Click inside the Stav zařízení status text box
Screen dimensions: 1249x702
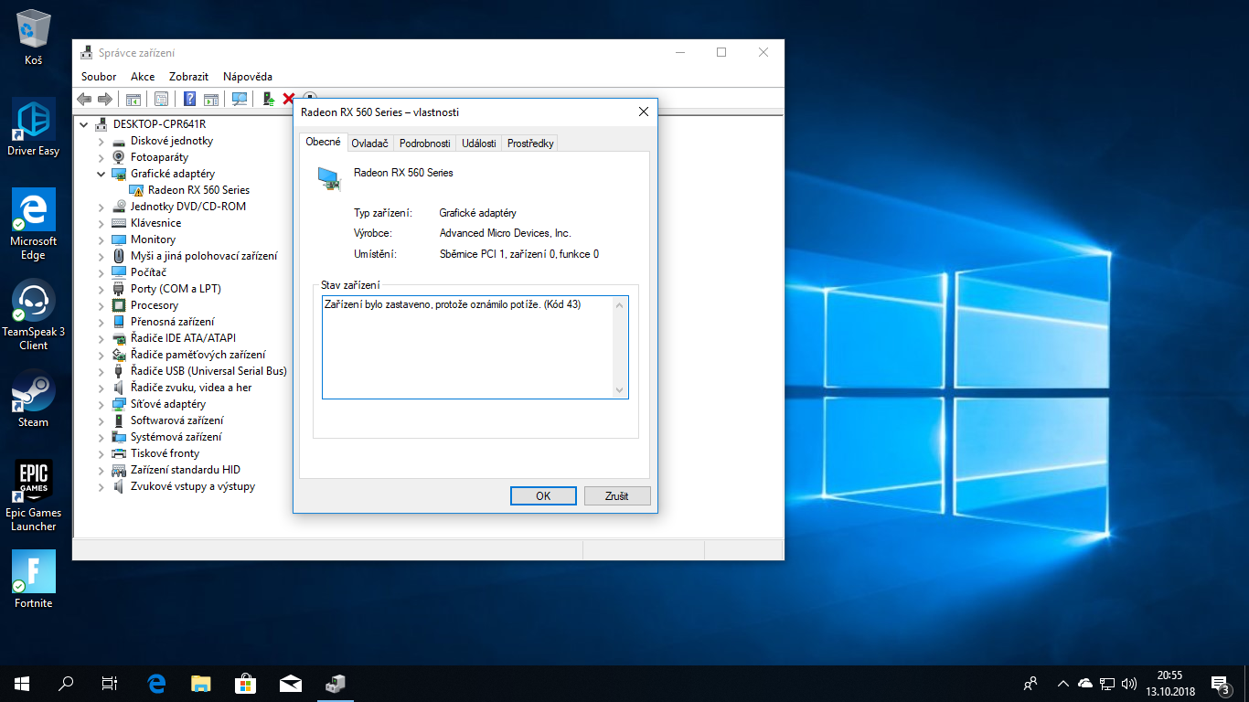468,347
